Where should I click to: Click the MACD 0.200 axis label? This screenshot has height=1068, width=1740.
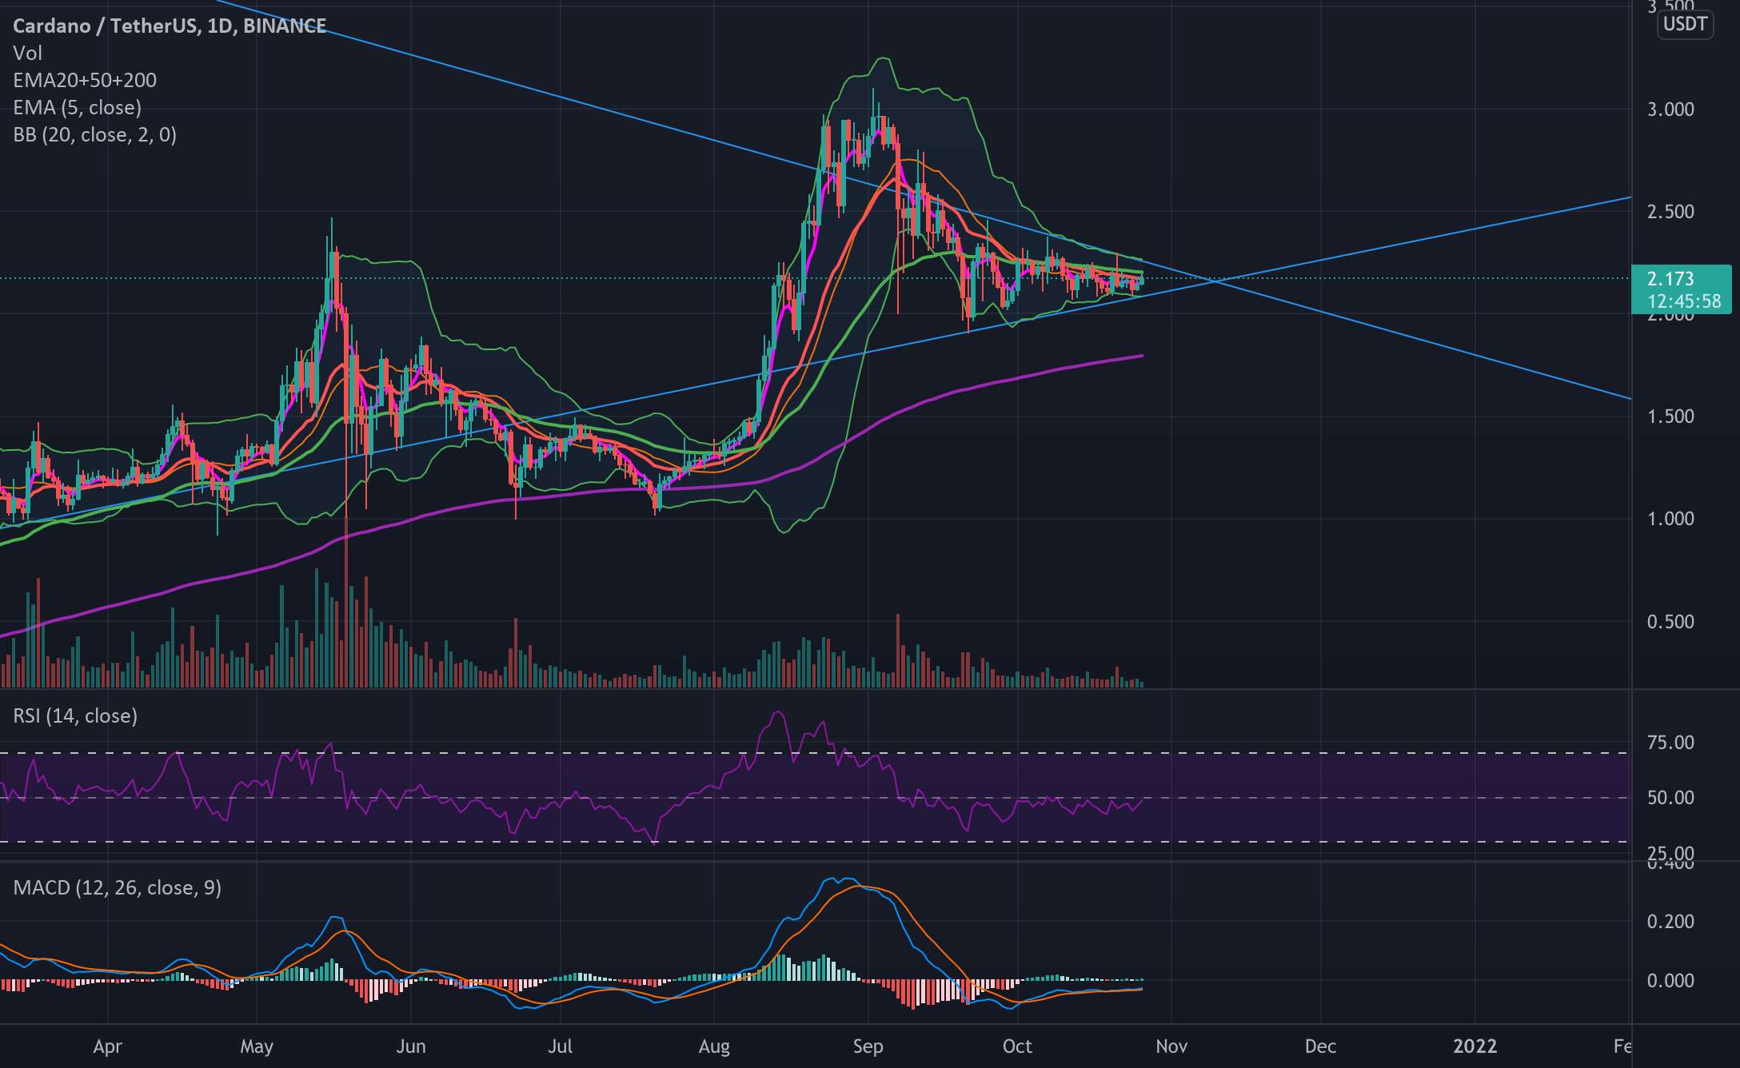(x=1670, y=922)
